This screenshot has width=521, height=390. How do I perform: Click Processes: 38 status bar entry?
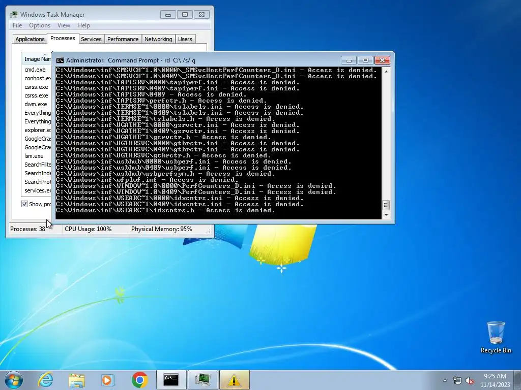pos(27,229)
